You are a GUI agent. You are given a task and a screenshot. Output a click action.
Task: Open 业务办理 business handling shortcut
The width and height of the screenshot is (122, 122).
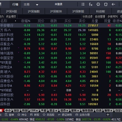point(82,115)
